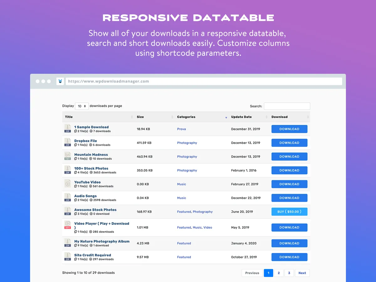Click the ZIP icon for Awesome Stock Photos

pos(68,211)
